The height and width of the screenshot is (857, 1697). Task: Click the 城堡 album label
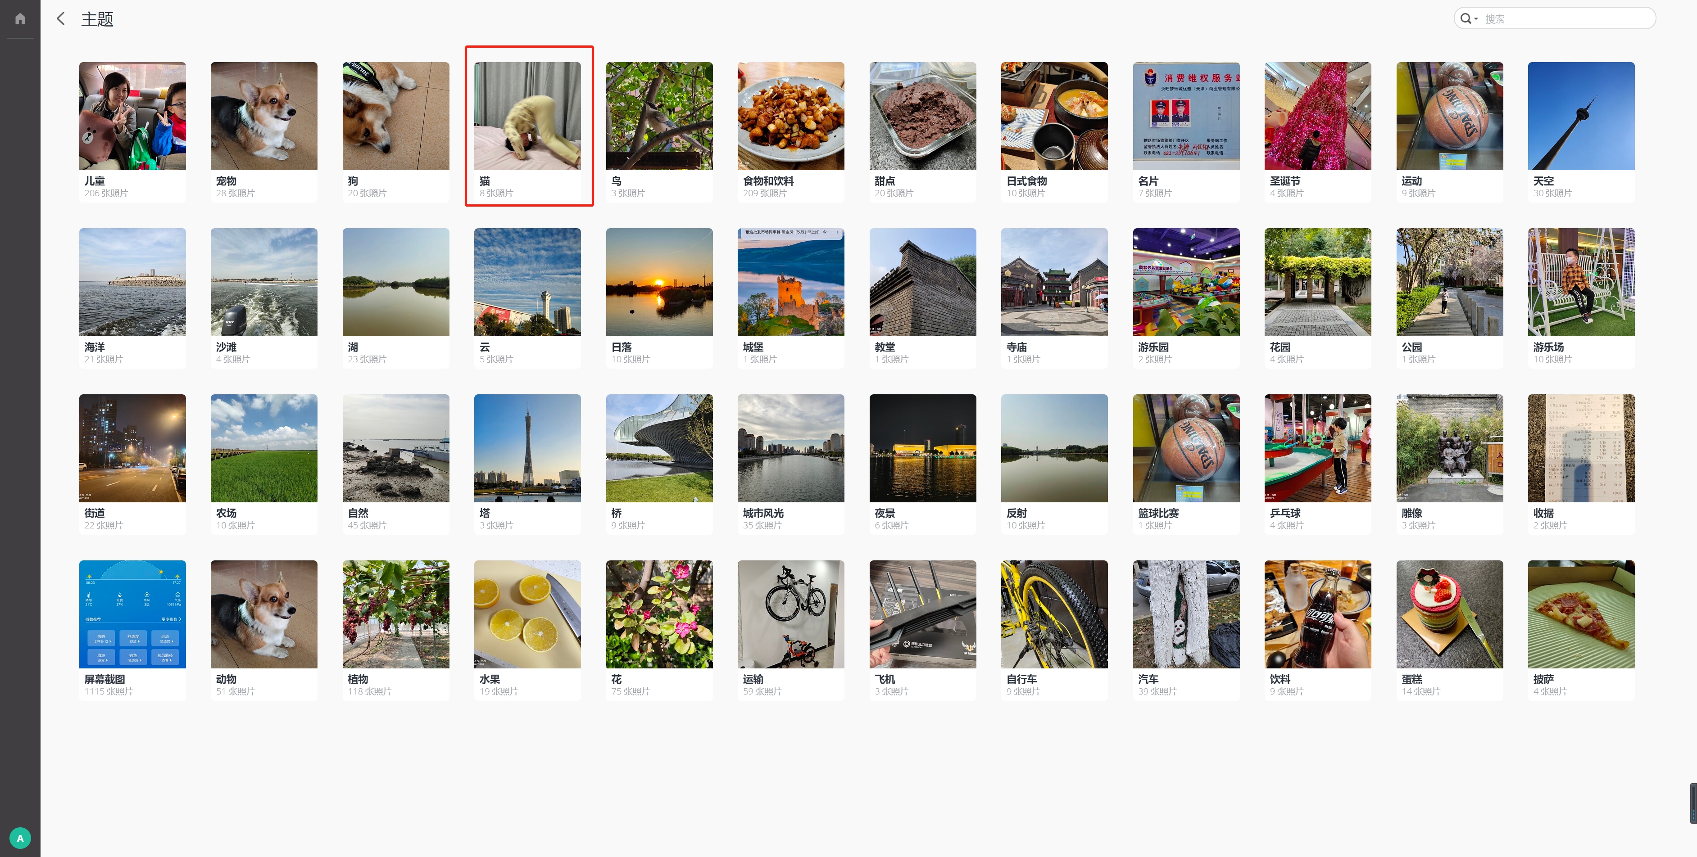pyautogui.click(x=753, y=347)
